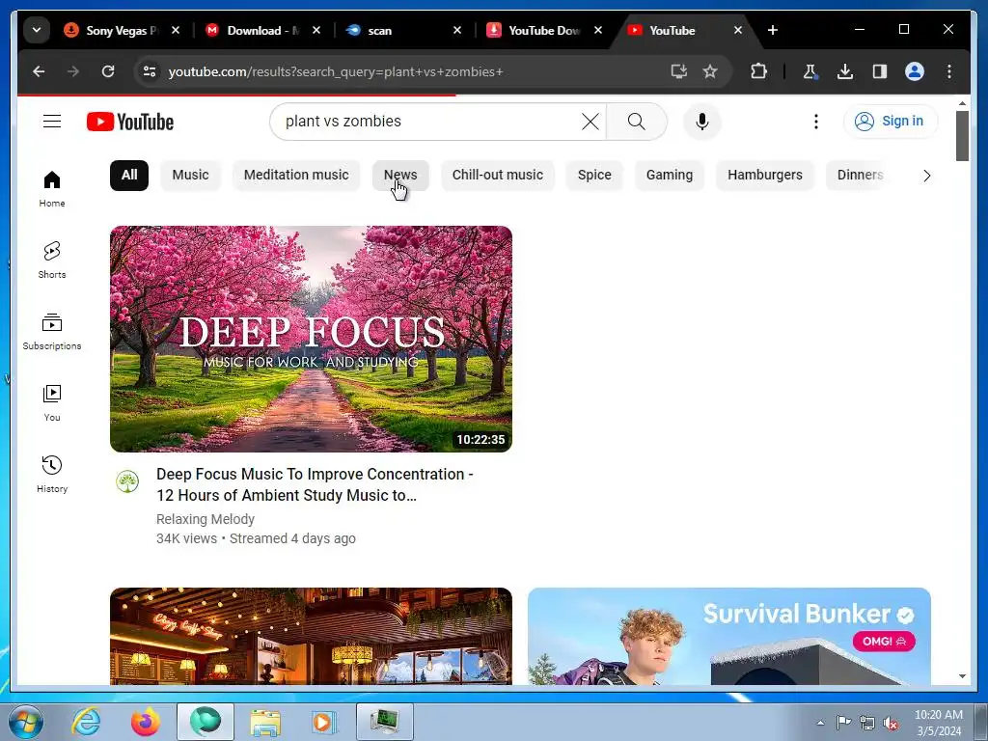The image size is (988, 741).
Task: Click the YouTube logo
Action: (130, 122)
